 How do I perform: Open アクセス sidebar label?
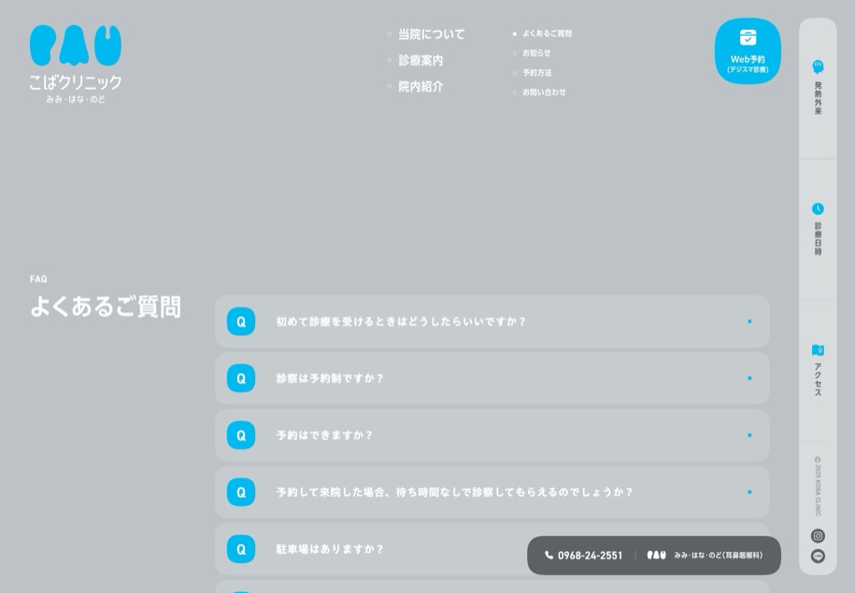818,379
